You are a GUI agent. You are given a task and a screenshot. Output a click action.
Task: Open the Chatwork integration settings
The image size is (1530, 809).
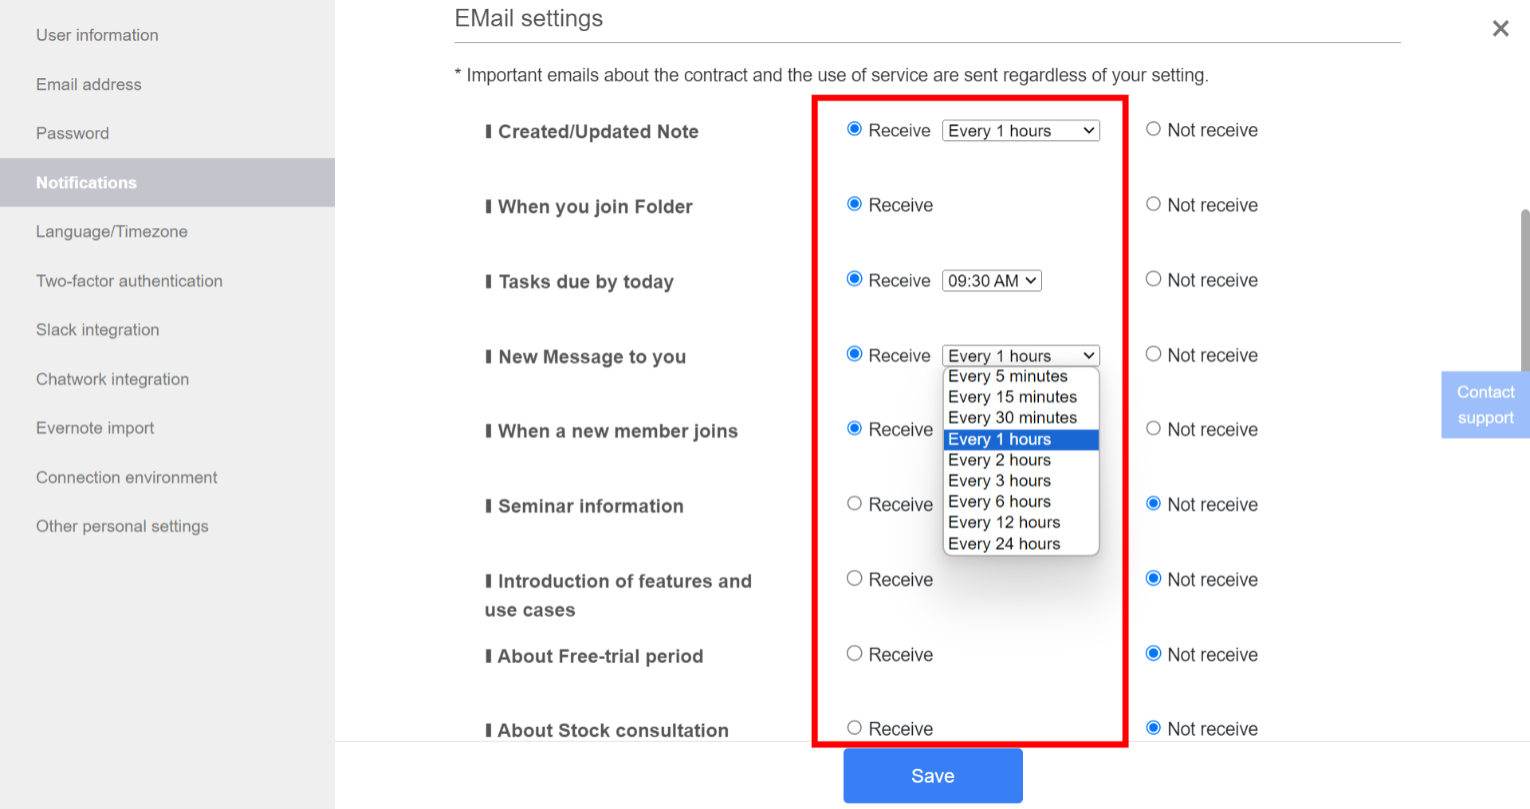point(112,379)
